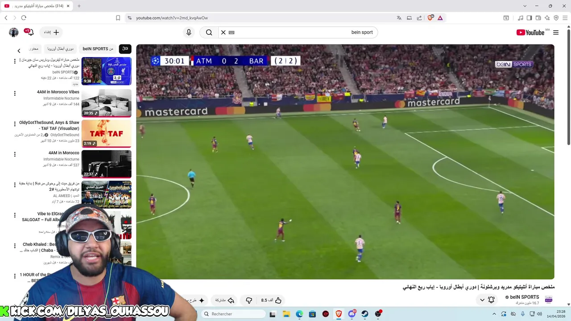Open the Leo AI sparkle icon

pos(547,18)
